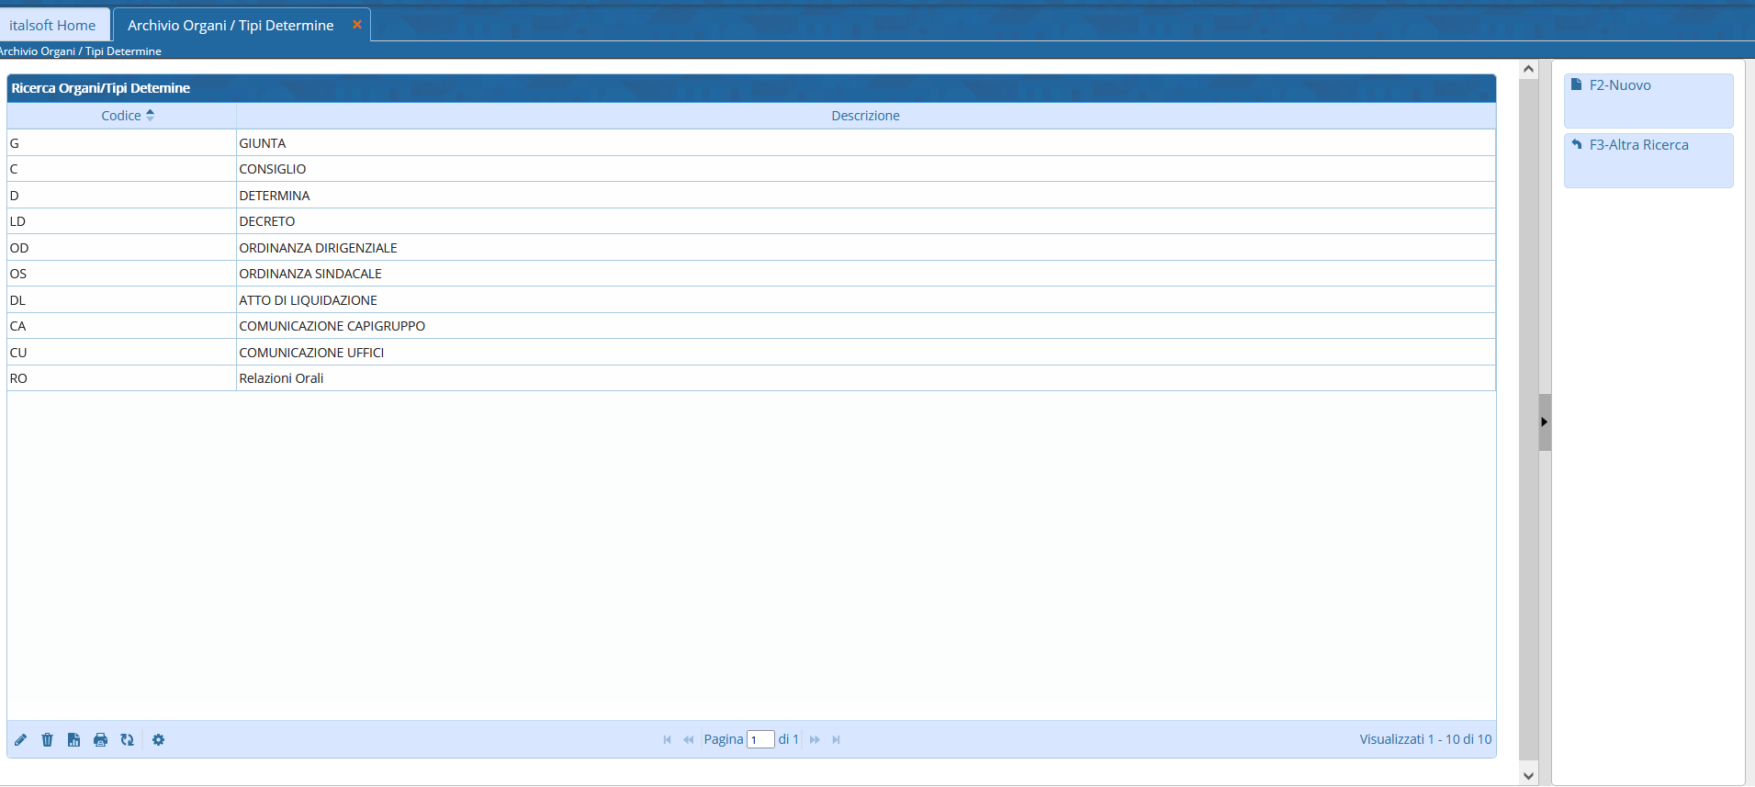Viewport: 1755px width, 787px height.
Task: Go to the next page arrow
Action: coord(815,740)
